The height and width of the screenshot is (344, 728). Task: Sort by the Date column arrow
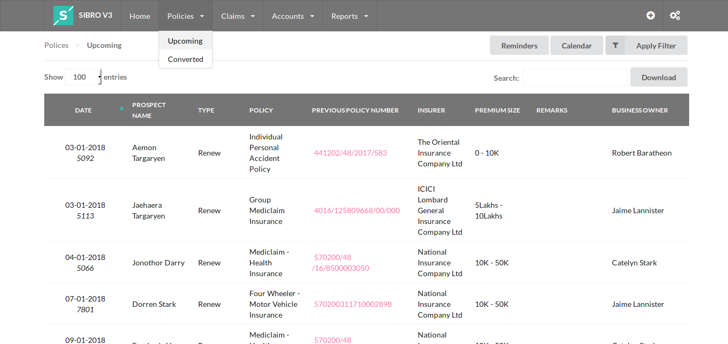pyautogui.click(x=121, y=108)
